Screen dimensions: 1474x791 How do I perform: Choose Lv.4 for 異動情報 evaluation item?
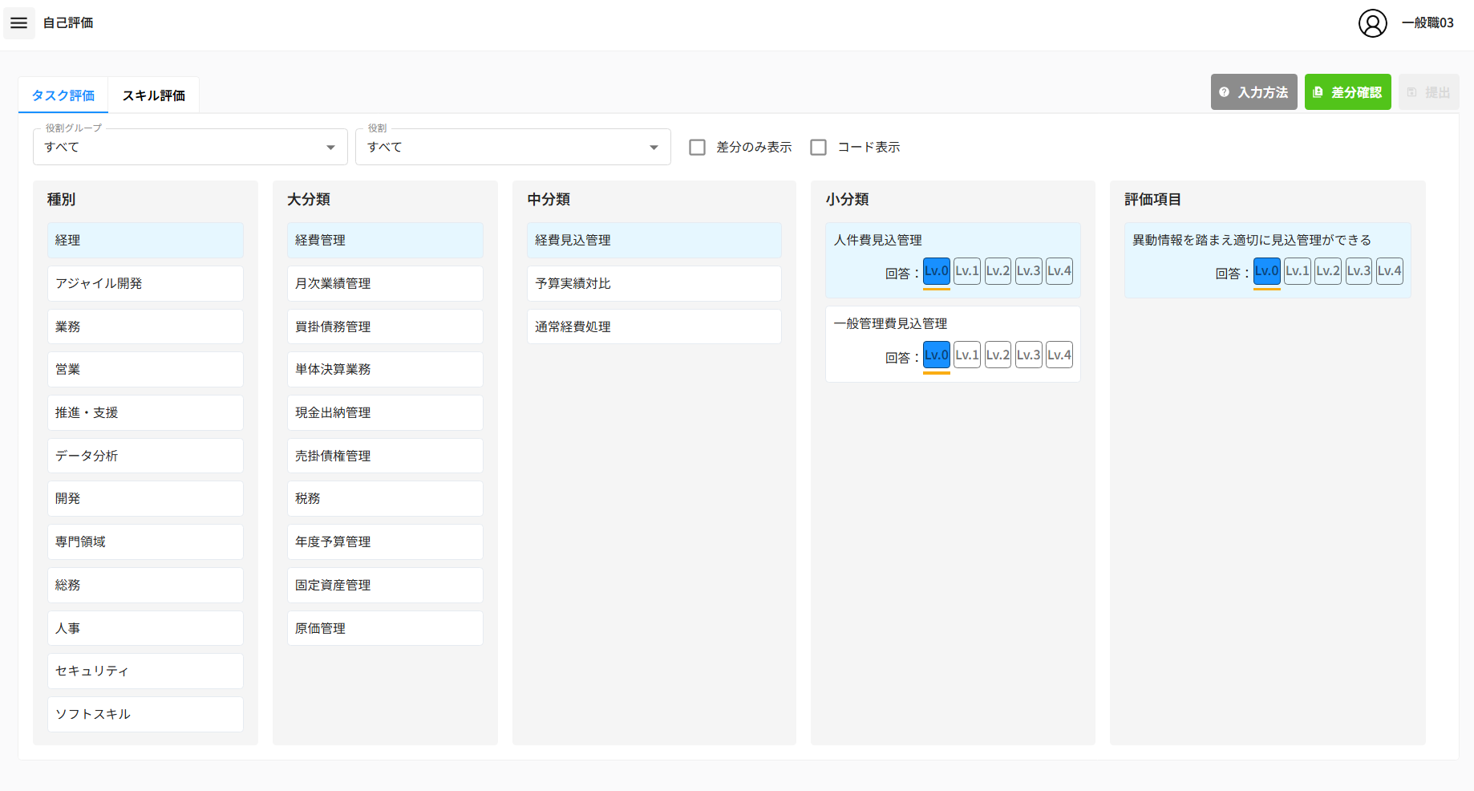[x=1389, y=271]
